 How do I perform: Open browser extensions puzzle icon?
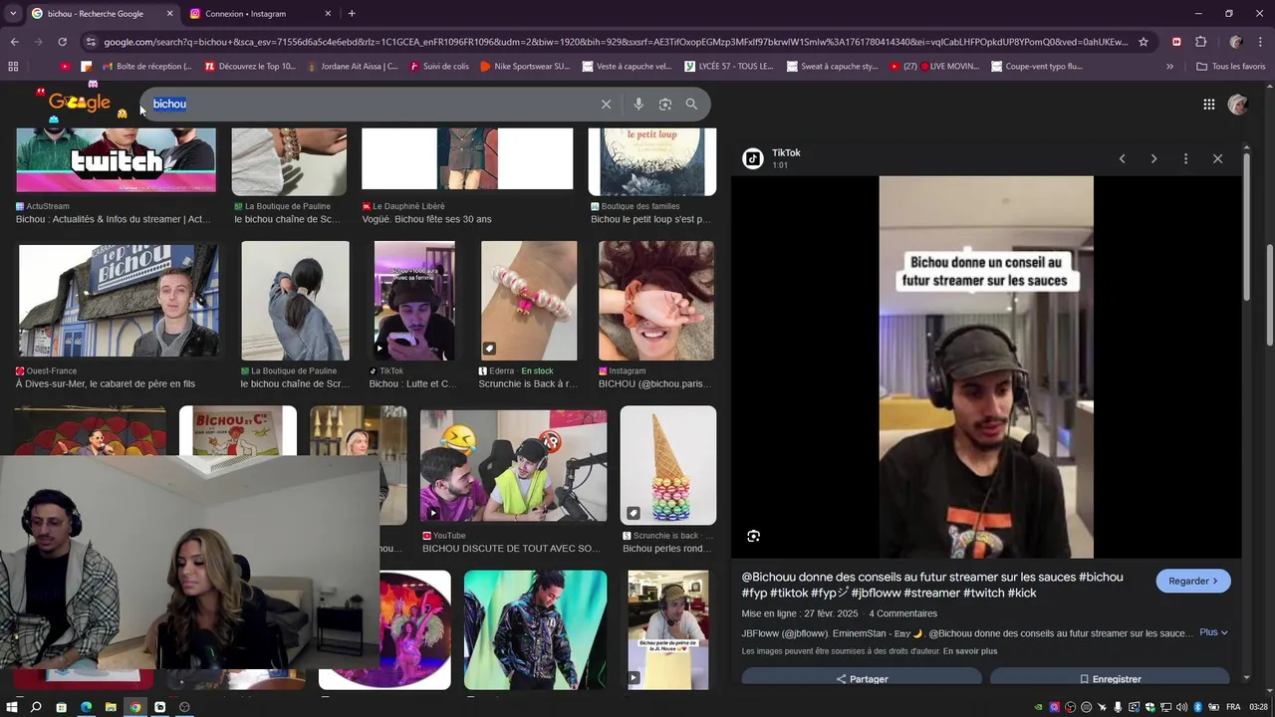pyautogui.click(x=1200, y=42)
